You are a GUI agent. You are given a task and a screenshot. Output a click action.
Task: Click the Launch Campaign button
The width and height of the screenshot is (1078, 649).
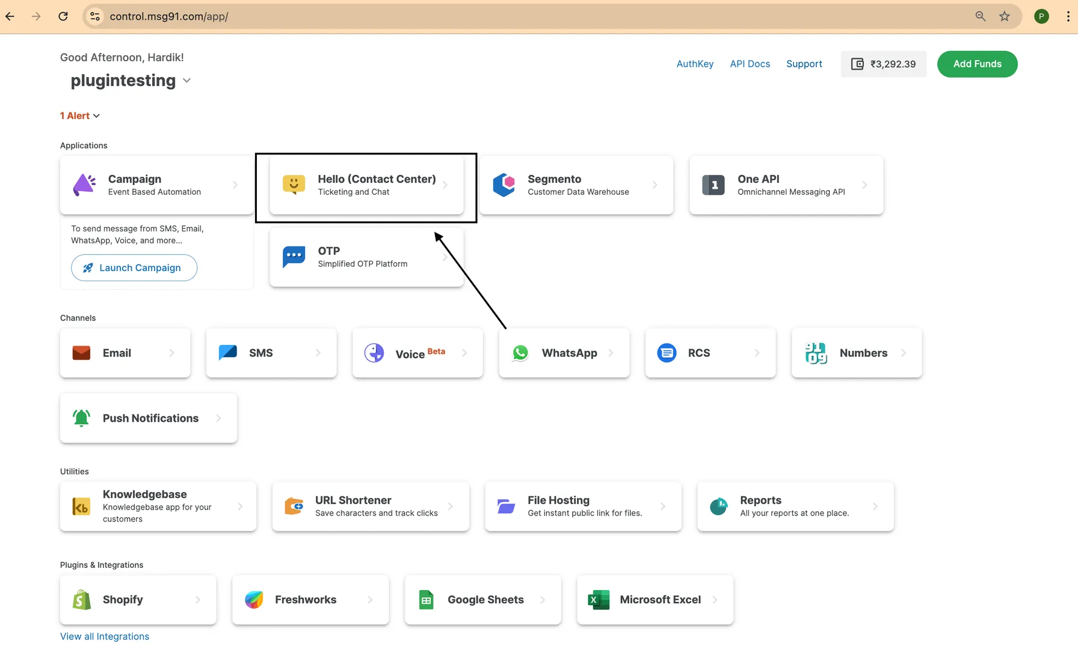click(x=134, y=268)
